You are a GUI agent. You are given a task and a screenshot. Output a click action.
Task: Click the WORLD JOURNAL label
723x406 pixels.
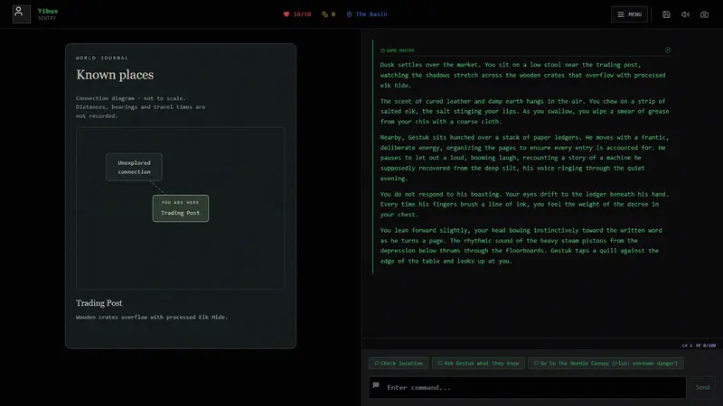102,58
